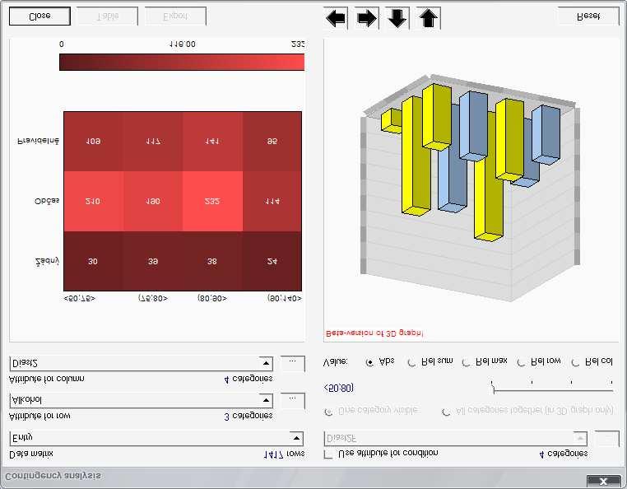Viewport: 627px width, 489px height.
Task: Click the Close button
Action: [x=39, y=16]
